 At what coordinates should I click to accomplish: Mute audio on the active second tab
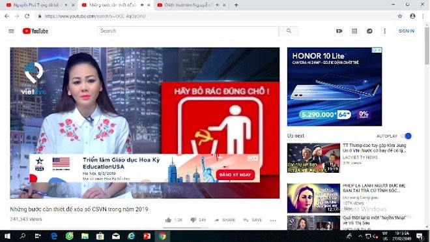click(142, 5)
